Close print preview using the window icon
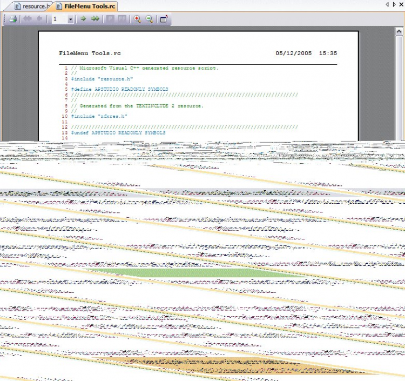405x381 pixels. (x=164, y=19)
